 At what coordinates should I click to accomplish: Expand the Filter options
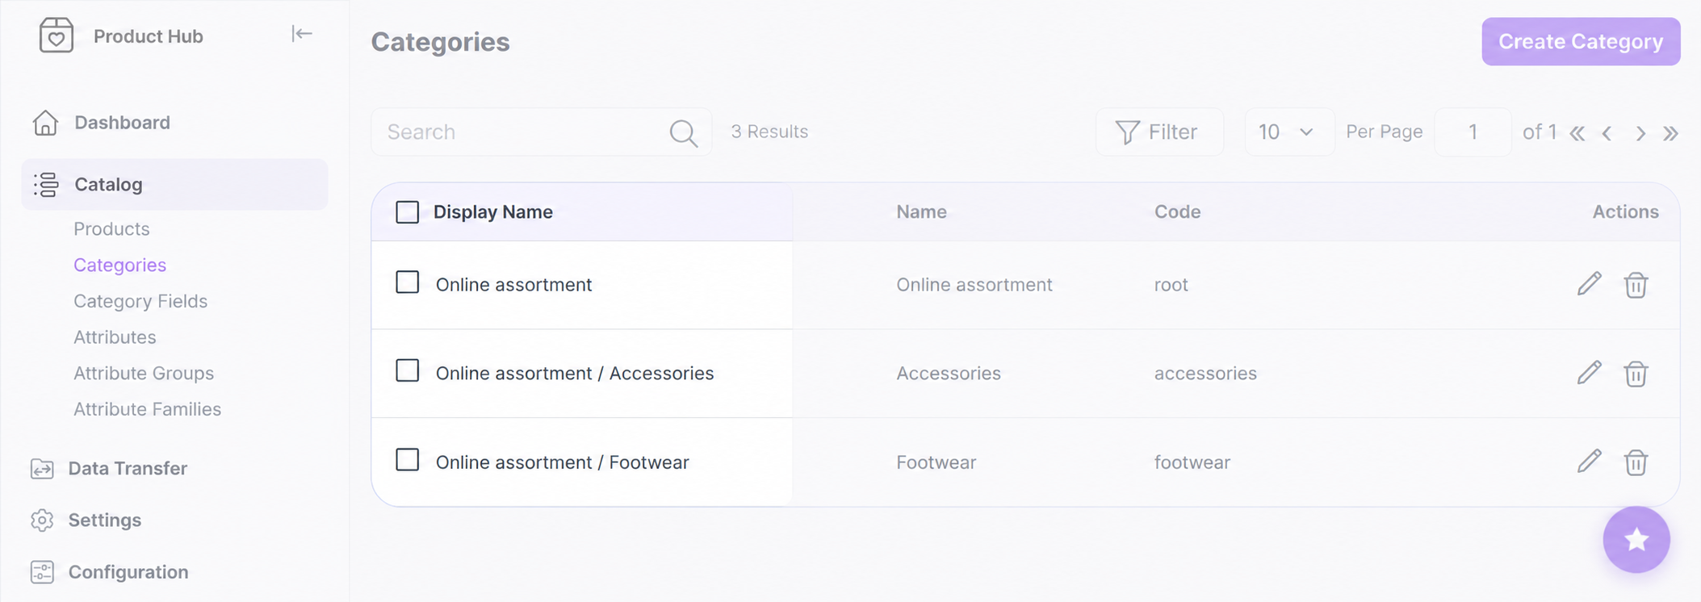coord(1159,132)
